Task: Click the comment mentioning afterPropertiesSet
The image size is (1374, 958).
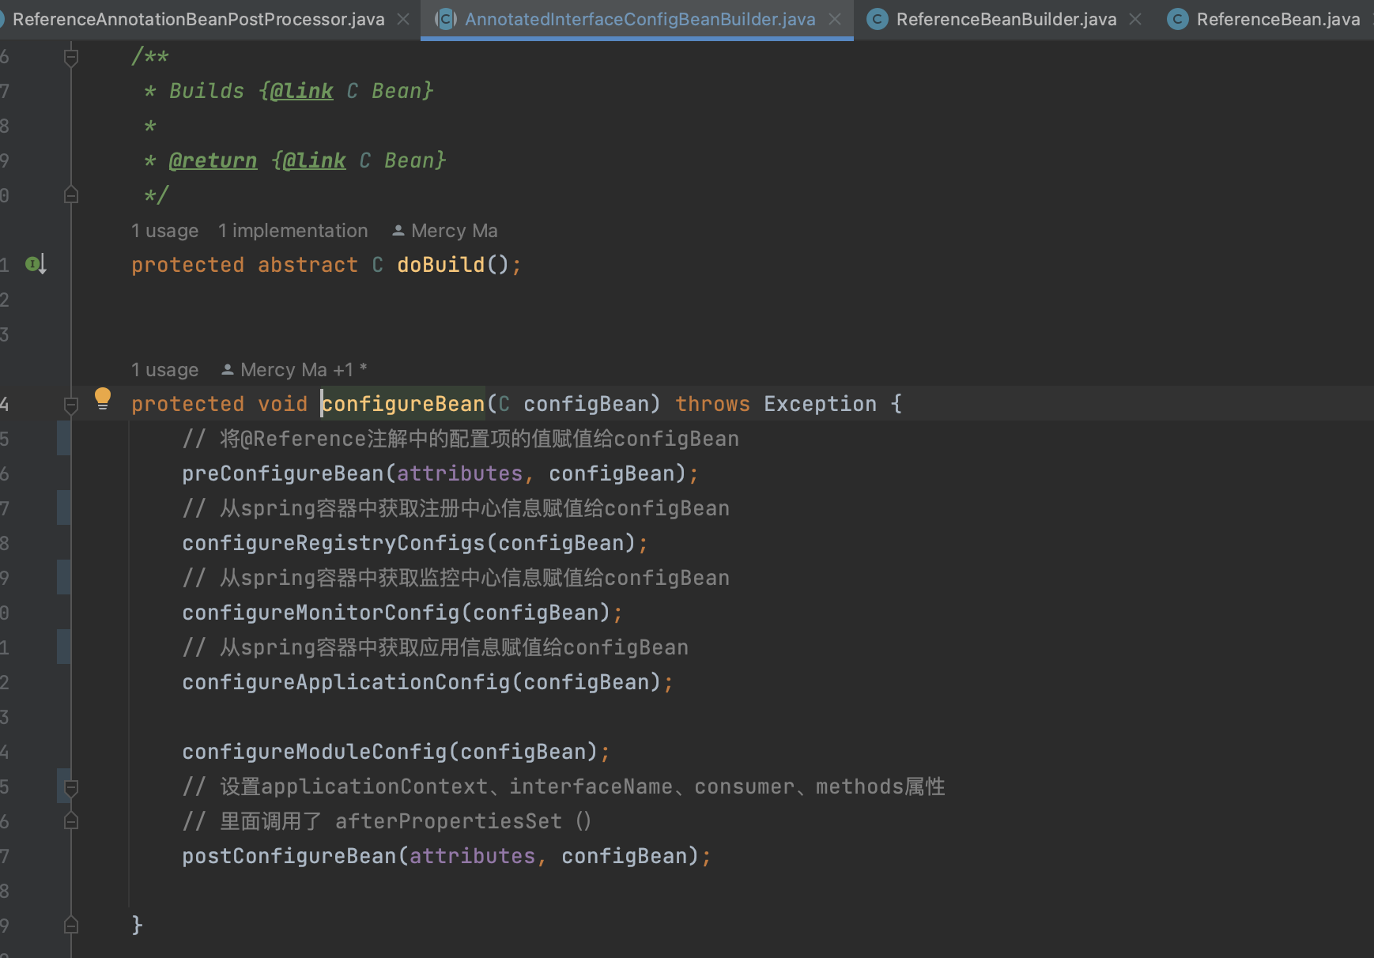Action: 387,821
